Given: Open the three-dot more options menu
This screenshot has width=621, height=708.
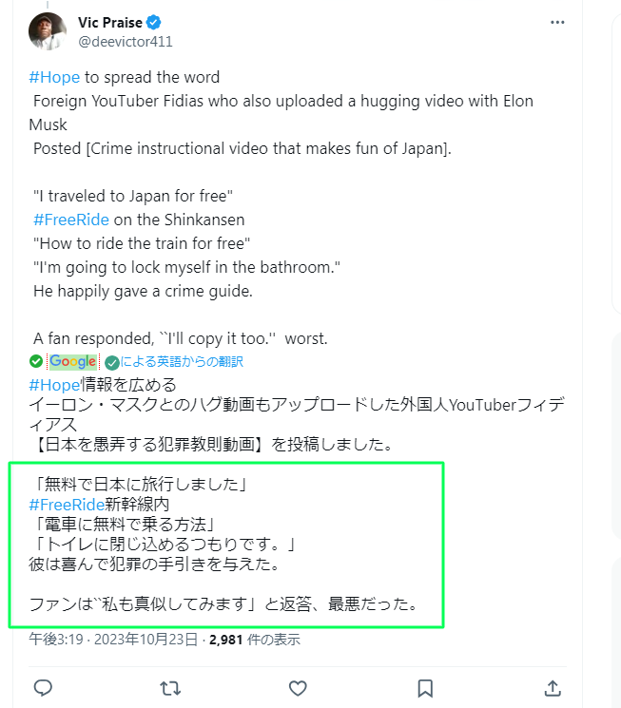Looking at the screenshot, I should click(557, 22).
